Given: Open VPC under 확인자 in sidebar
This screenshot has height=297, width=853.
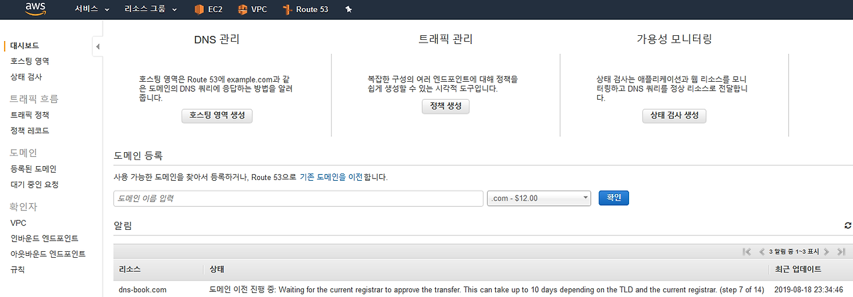Looking at the screenshot, I should point(18,223).
